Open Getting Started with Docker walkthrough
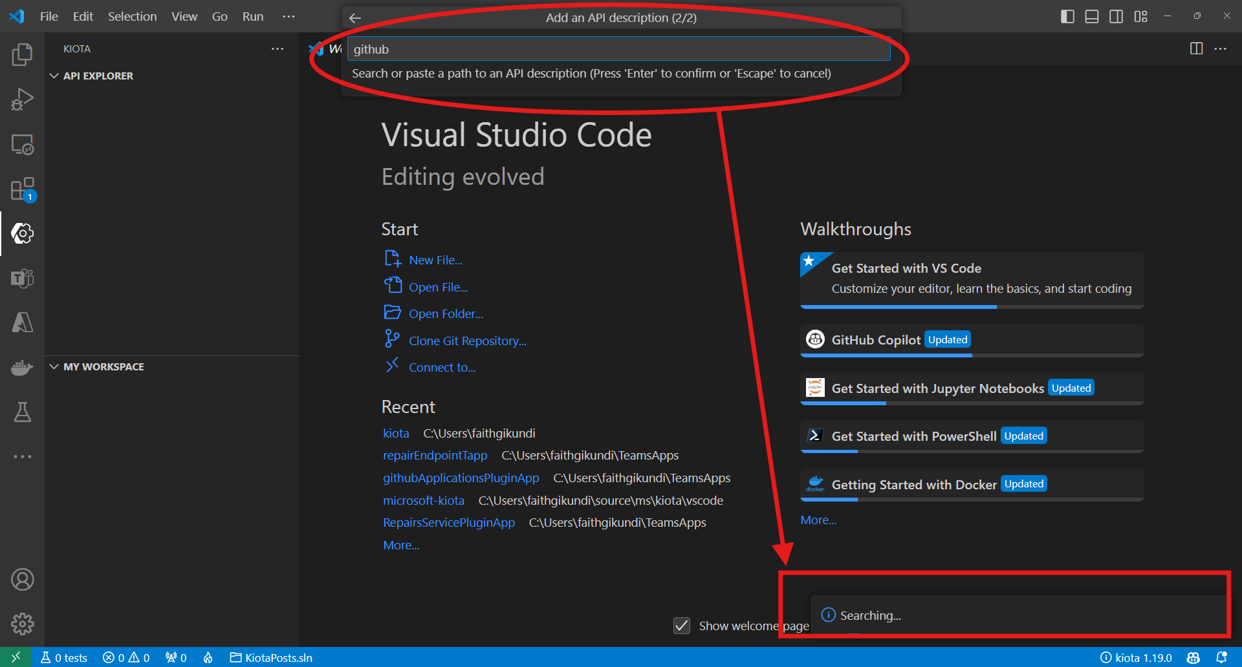1242x667 pixels. coord(972,485)
